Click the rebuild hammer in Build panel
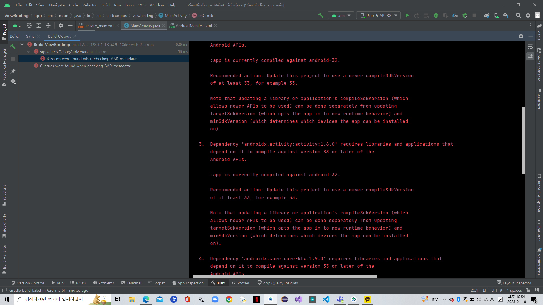This screenshot has width=543, height=305. (13, 46)
